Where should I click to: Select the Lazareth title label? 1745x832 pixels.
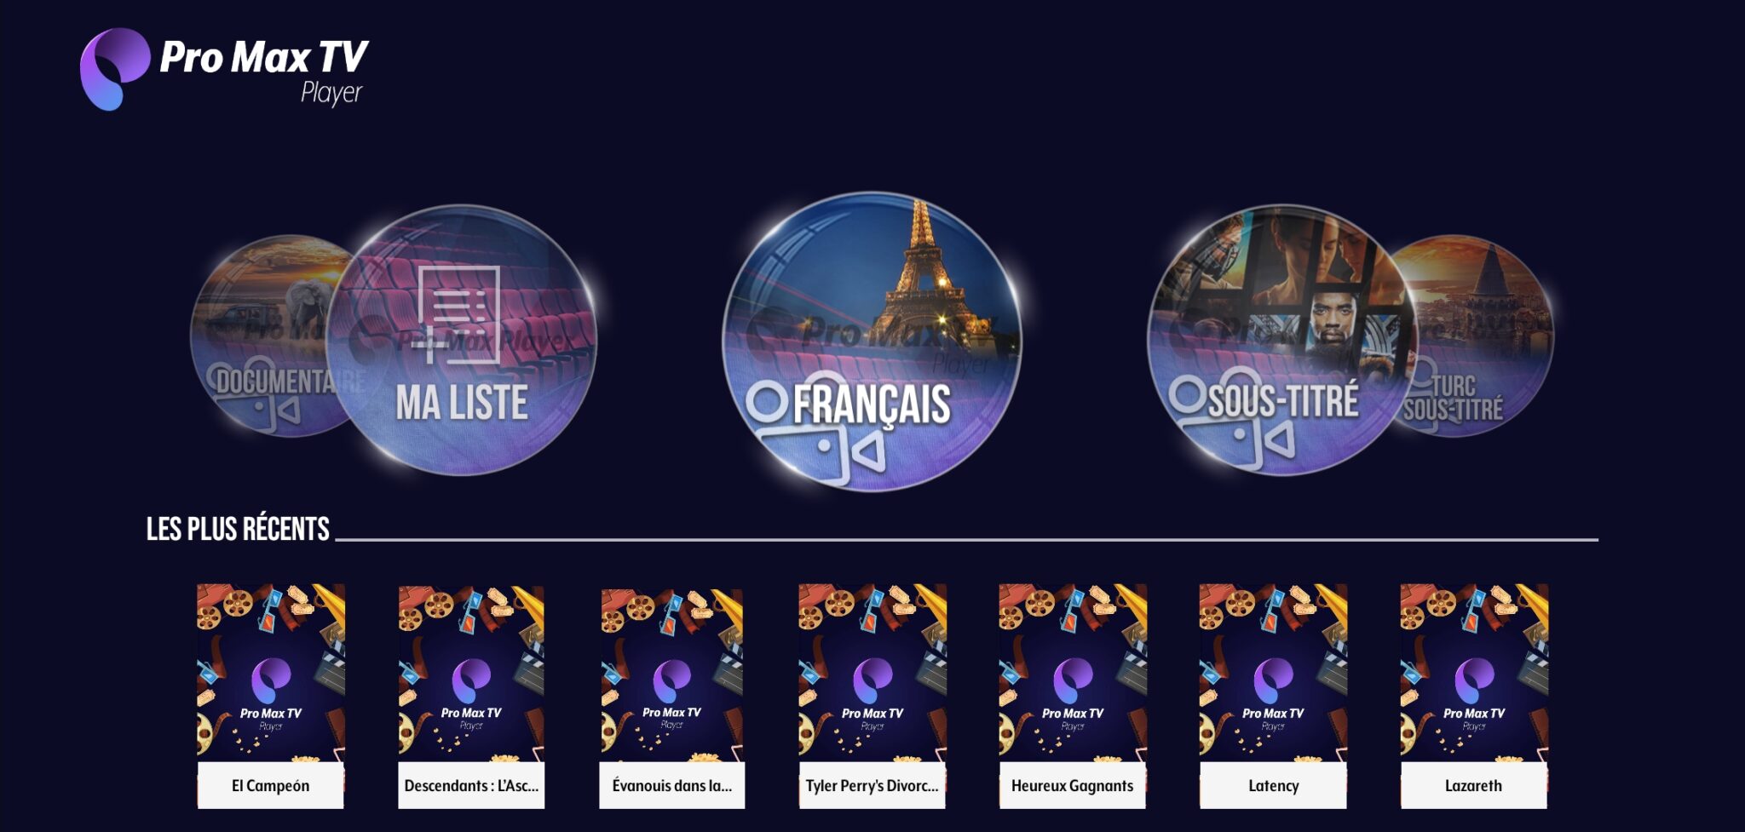click(1474, 785)
